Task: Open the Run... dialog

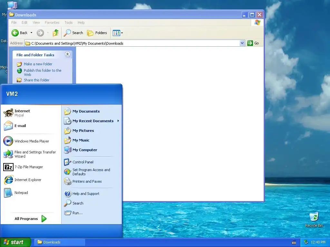Action: [92, 213]
